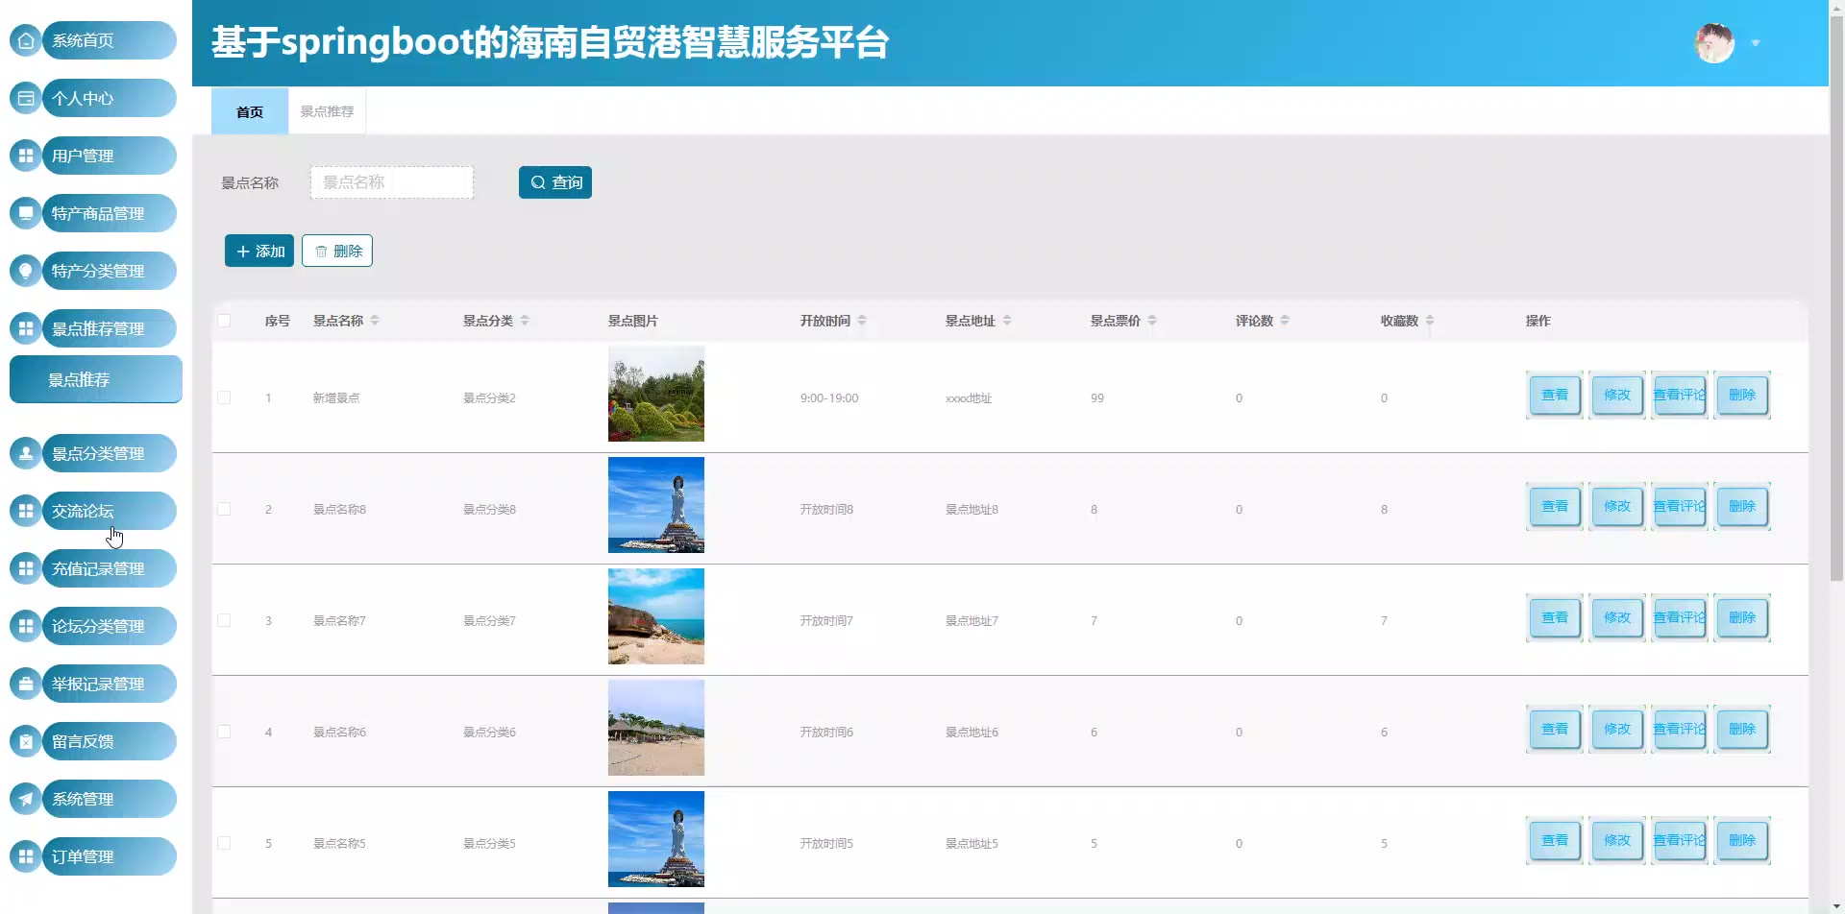1845x914 pixels.
Task: Click the 添加 button to add a record
Action: click(x=259, y=251)
